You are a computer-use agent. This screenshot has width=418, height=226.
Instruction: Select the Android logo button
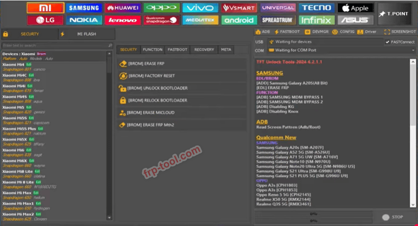point(239,20)
